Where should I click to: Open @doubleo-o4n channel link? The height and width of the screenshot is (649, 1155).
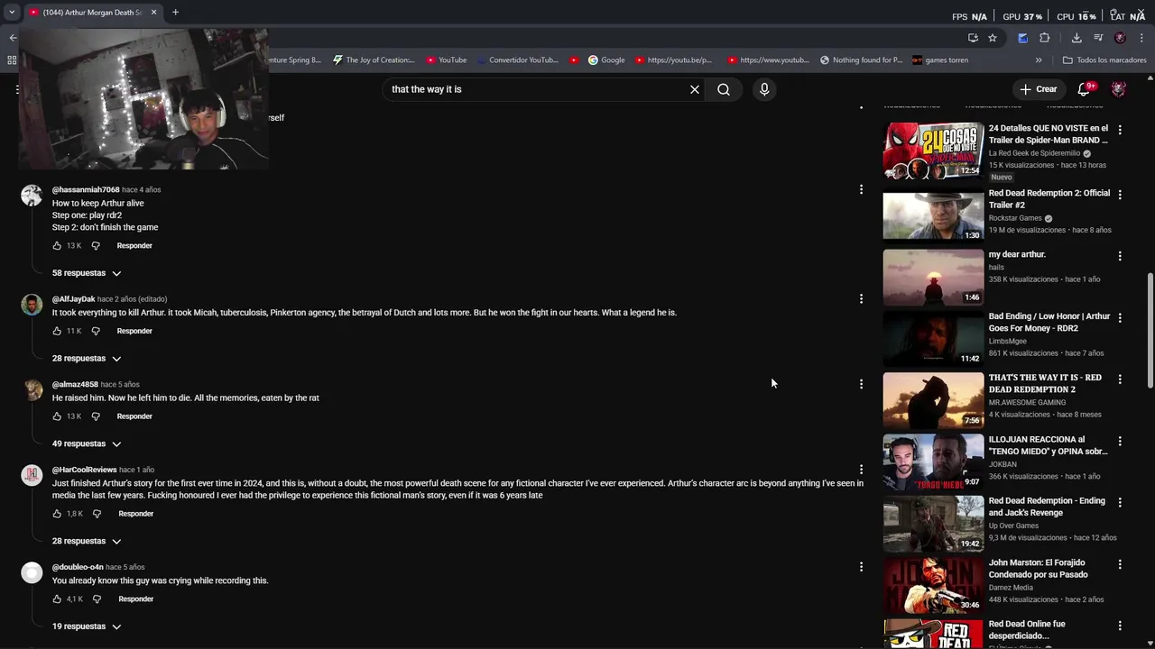point(78,567)
